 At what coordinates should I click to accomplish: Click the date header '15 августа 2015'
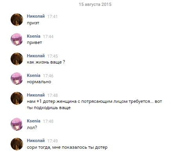tap(95, 4)
